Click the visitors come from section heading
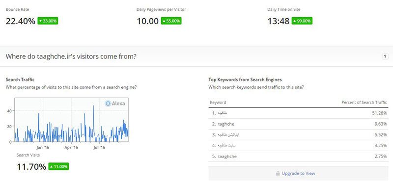Screen dimensions: 393x186 [71, 56]
